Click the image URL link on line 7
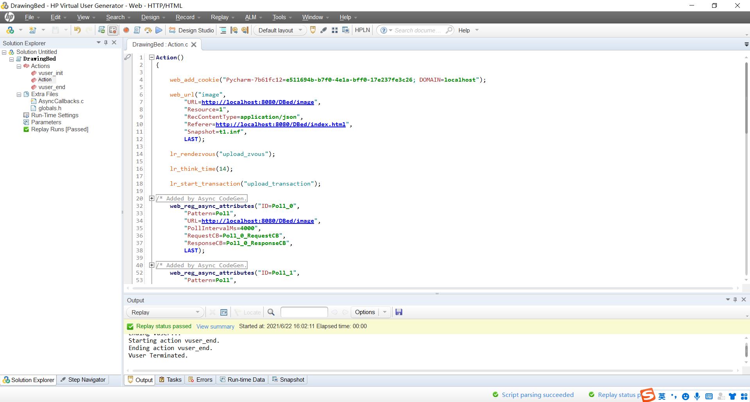This screenshot has height=402, width=750. tap(258, 102)
